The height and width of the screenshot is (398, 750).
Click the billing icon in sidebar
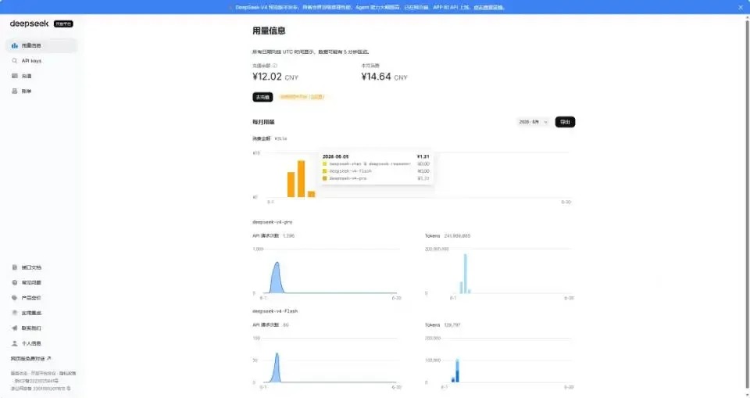pos(14,91)
